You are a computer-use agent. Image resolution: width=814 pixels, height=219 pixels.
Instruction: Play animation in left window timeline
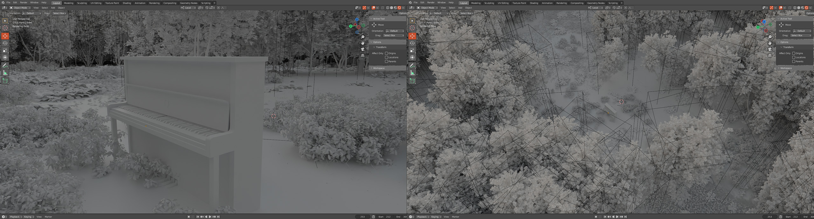pos(210,217)
